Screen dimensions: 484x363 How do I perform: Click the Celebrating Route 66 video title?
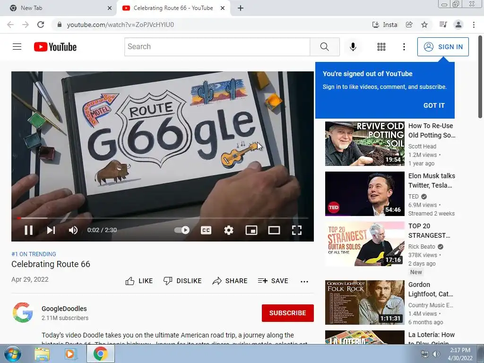tap(51, 264)
